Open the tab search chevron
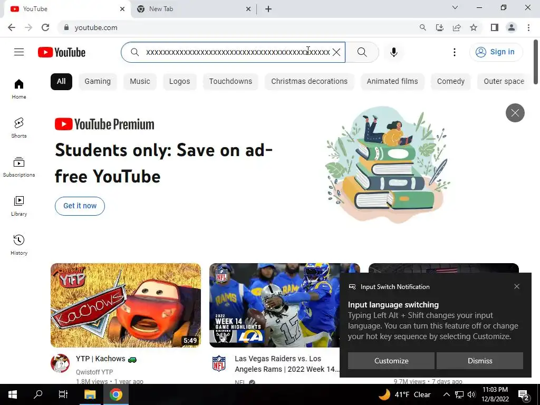540x405 pixels. 455,7
